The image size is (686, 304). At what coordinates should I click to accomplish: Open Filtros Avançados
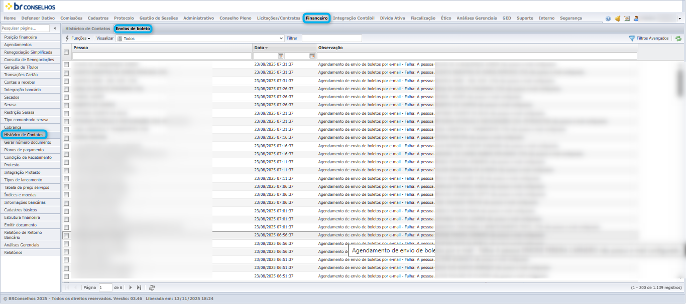point(649,39)
